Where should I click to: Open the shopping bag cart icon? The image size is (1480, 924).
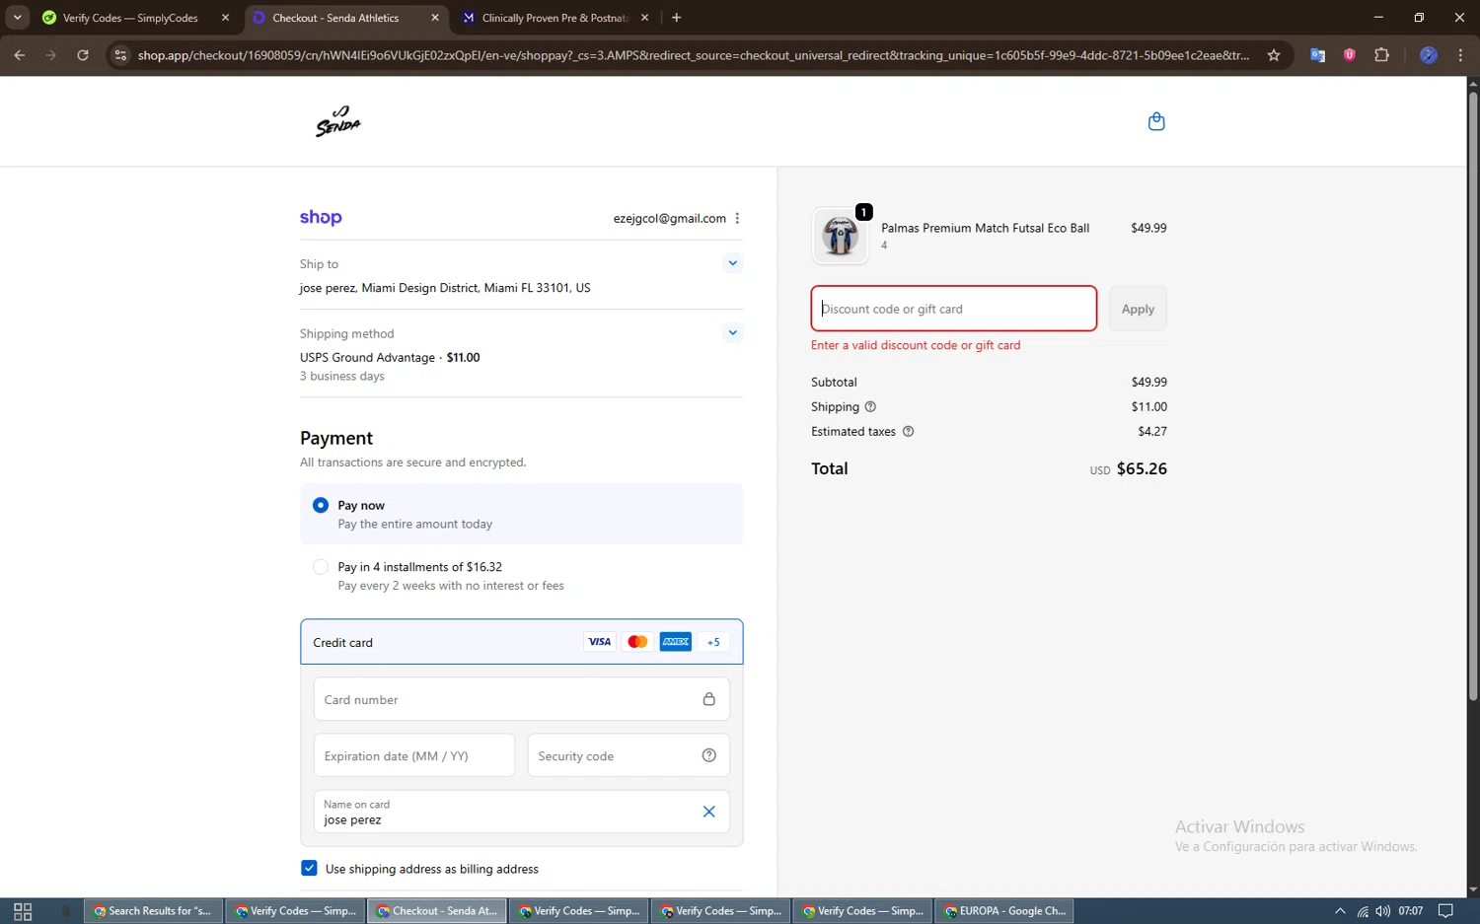pos(1156,121)
